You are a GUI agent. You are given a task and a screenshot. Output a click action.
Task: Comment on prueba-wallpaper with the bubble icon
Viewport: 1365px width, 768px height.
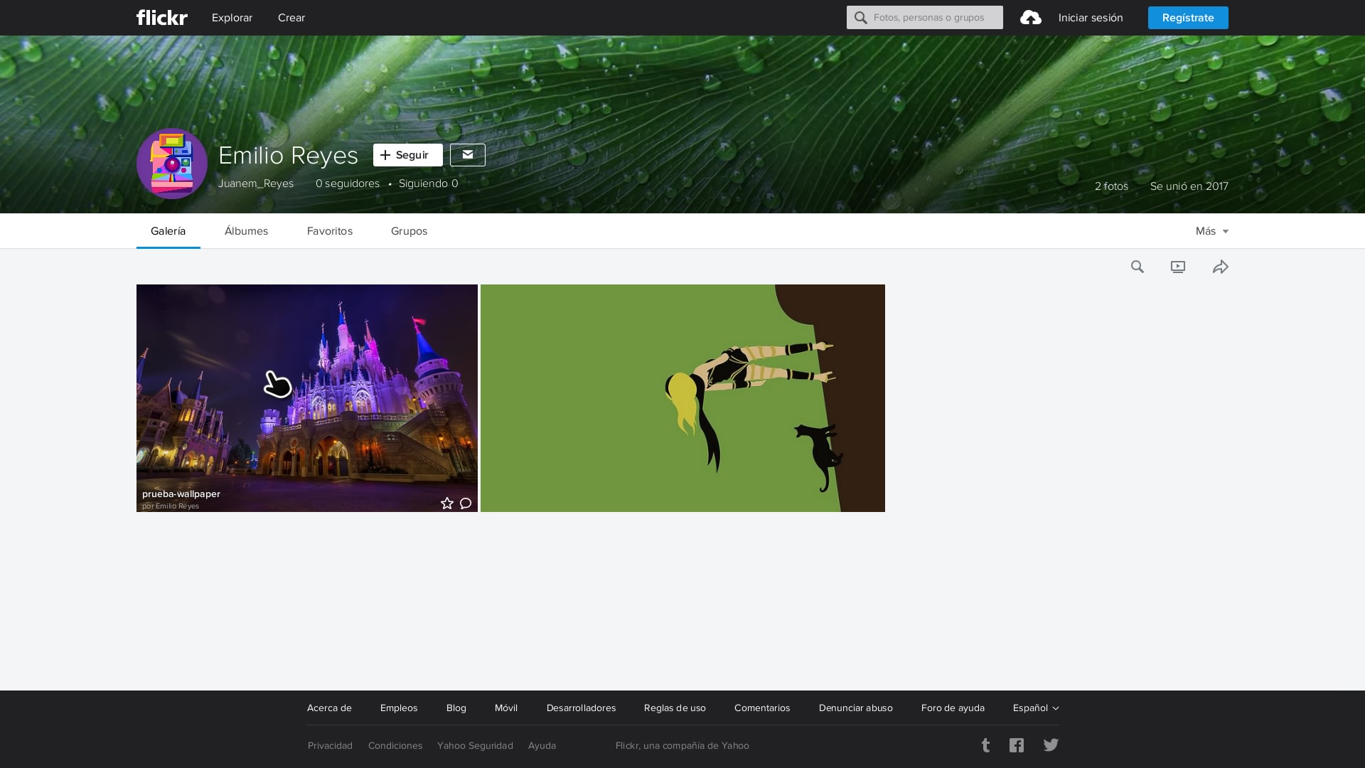pos(466,503)
